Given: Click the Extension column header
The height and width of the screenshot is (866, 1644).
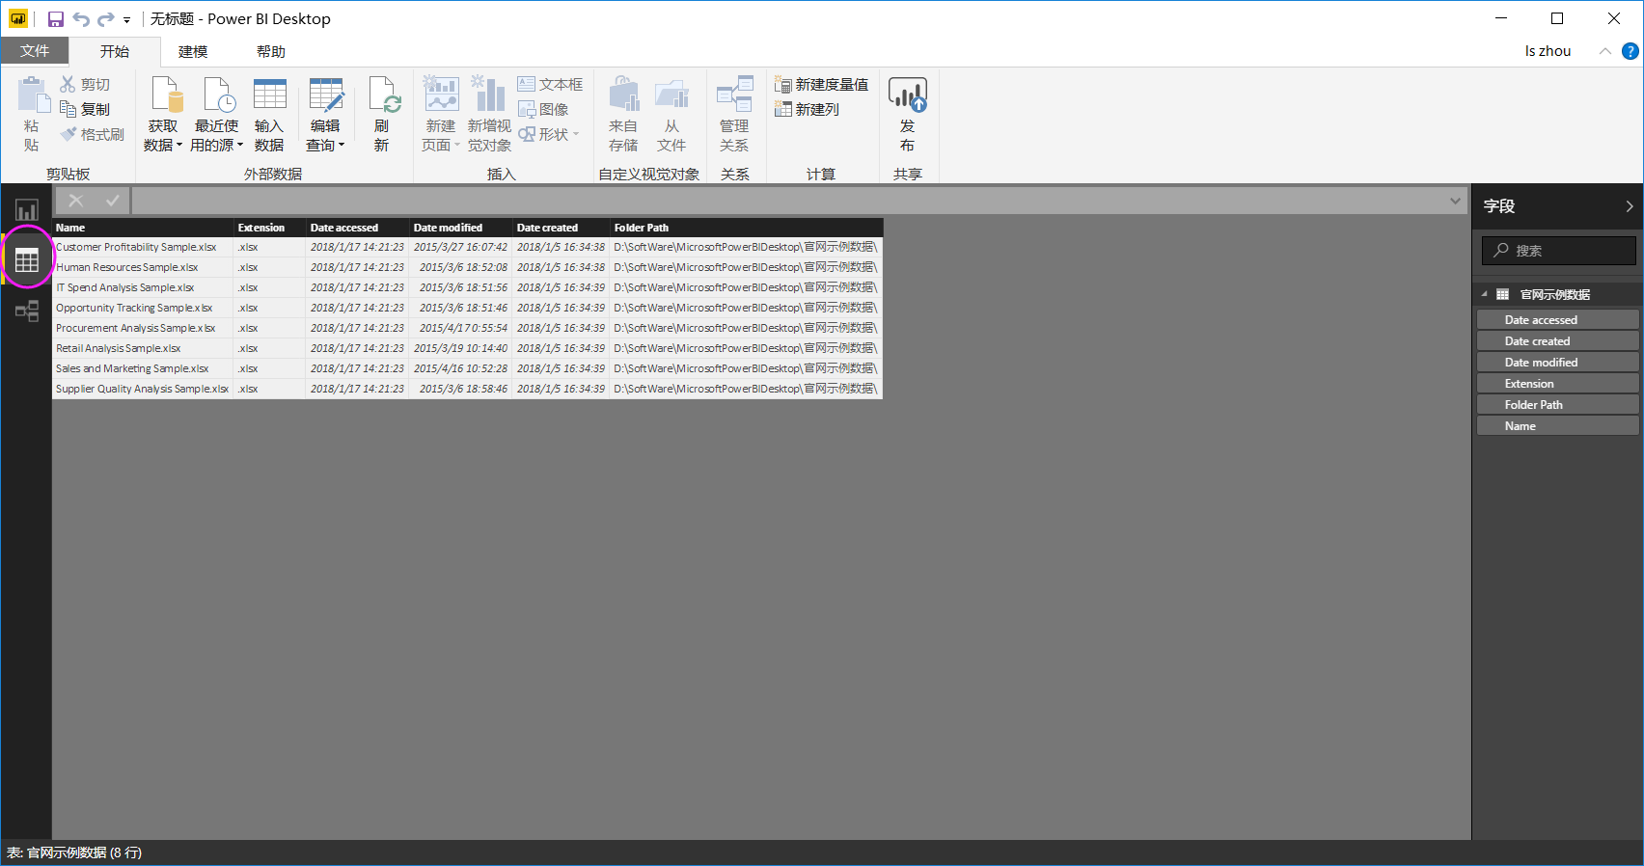Looking at the screenshot, I should tap(270, 228).
